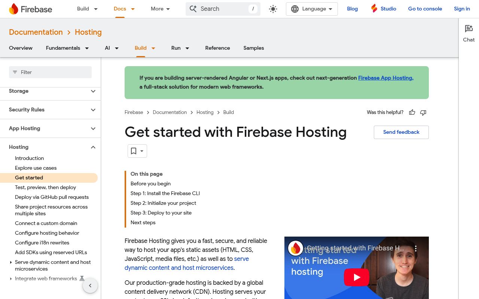This screenshot has width=479, height=299.
Task: Mark the page helpful with thumbs up
Action: [x=412, y=112]
